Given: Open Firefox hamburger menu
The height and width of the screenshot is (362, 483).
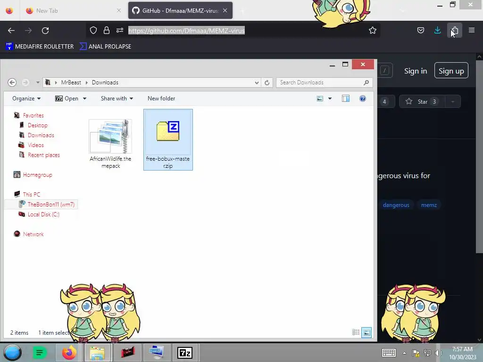Looking at the screenshot, I should (x=472, y=30).
